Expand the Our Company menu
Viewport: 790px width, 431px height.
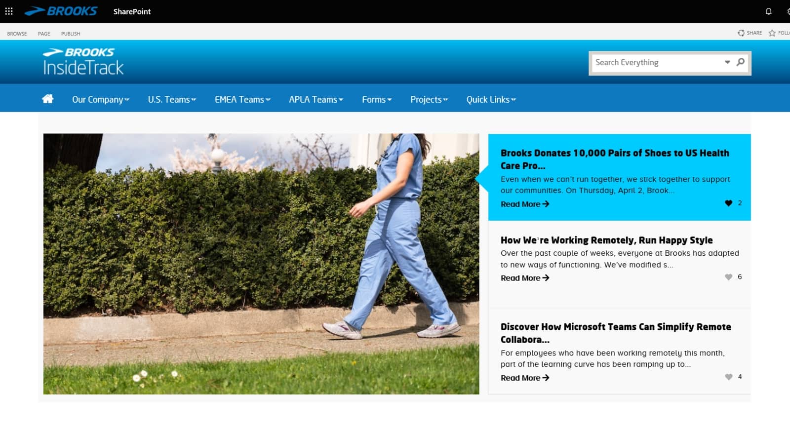click(101, 99)
